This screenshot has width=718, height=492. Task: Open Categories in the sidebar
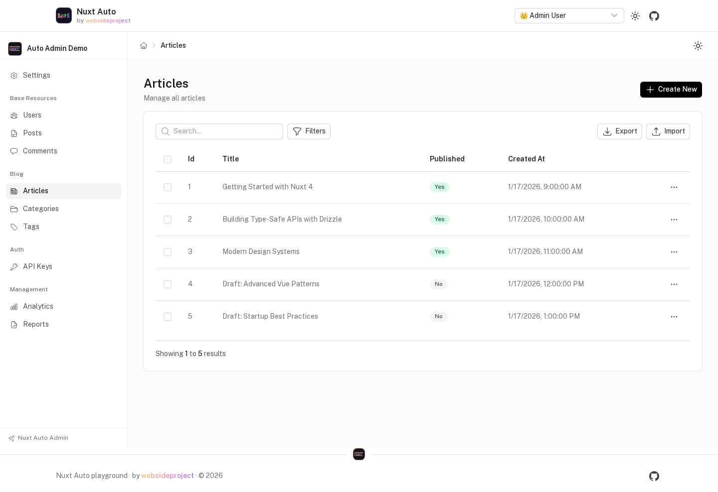pyautogui.click(x=63, y=209)
